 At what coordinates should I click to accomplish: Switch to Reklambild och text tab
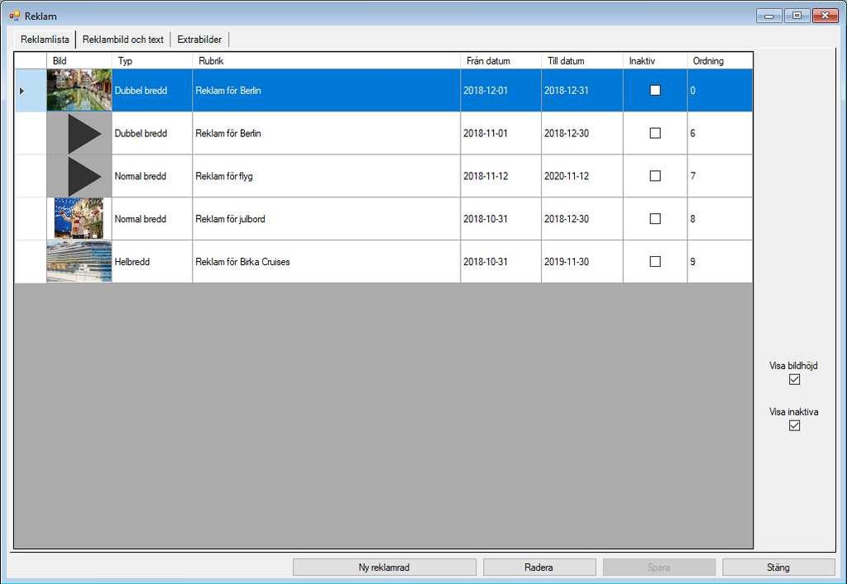pos(122,40)
